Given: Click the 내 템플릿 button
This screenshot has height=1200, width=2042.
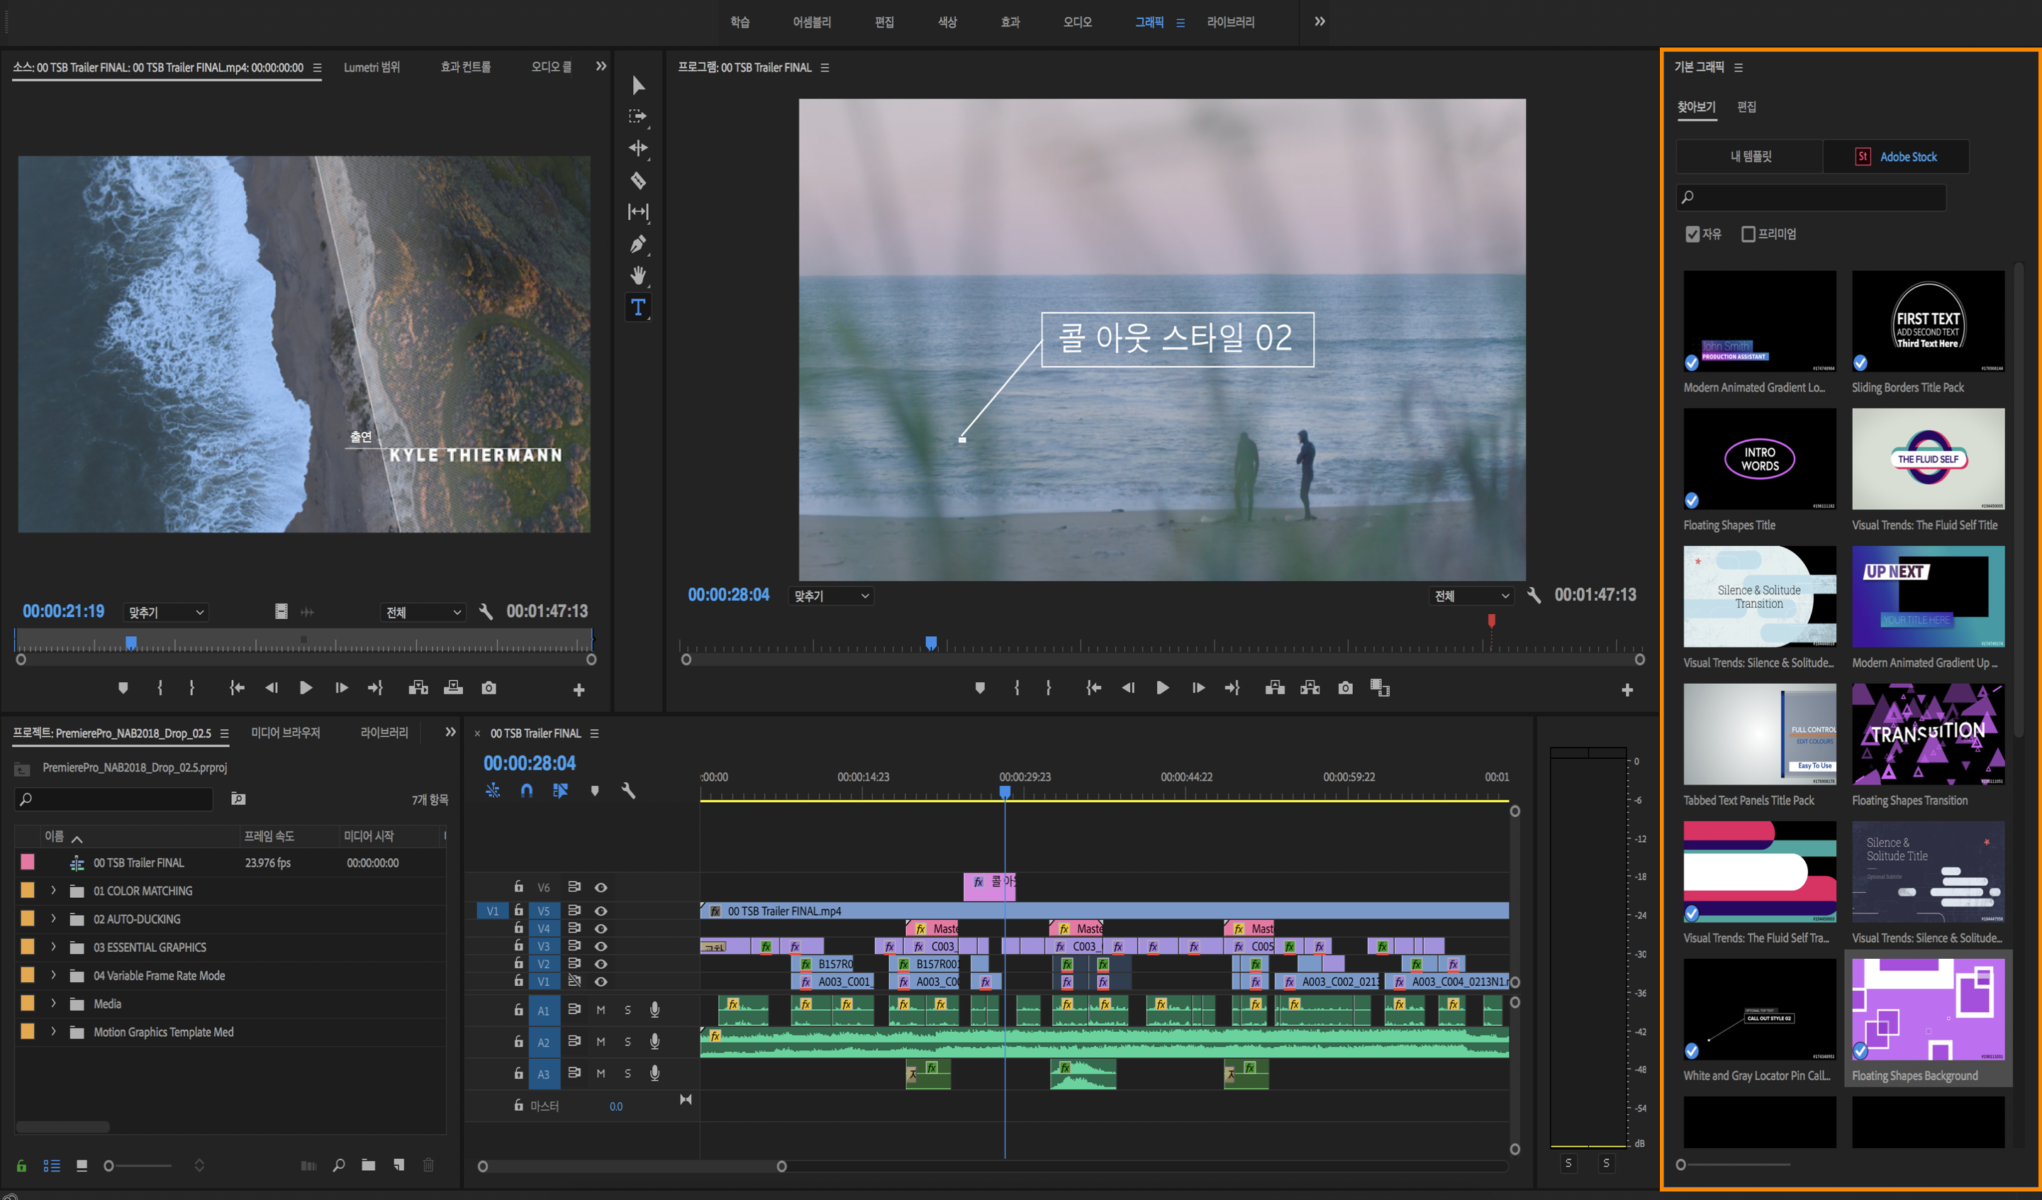Looking at the screenshot, I should pos(1751,157).
